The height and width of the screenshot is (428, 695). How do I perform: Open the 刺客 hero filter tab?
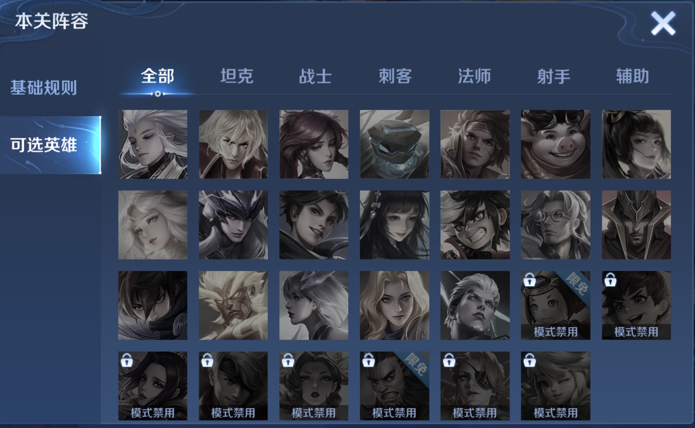pos(395,76)
